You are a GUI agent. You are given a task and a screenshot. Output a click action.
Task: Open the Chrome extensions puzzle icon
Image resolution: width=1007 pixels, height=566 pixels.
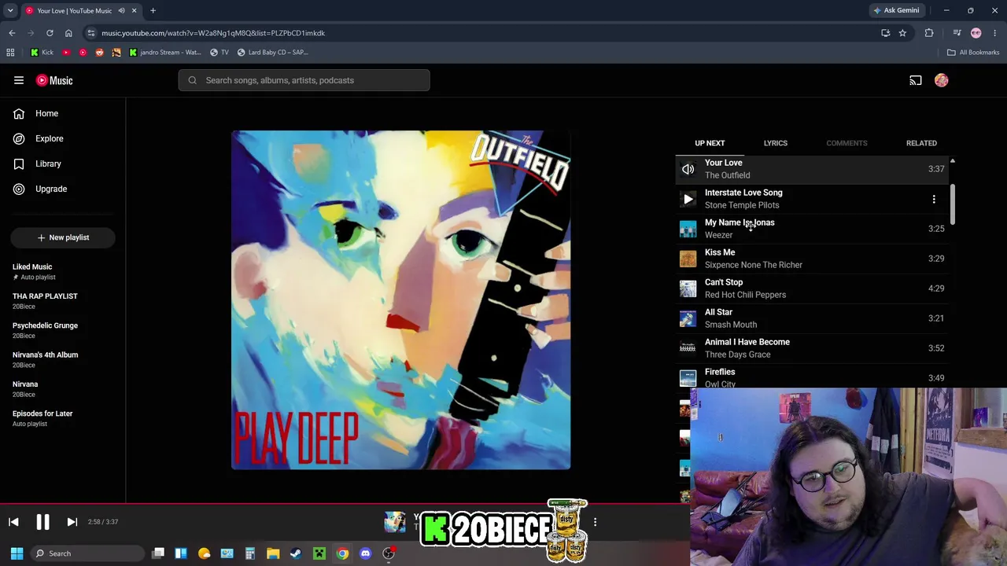(929, 33)
